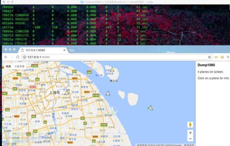Click the first browser extension icon
Viewport: 230px width, 146px height.
(x=216, y=57)
